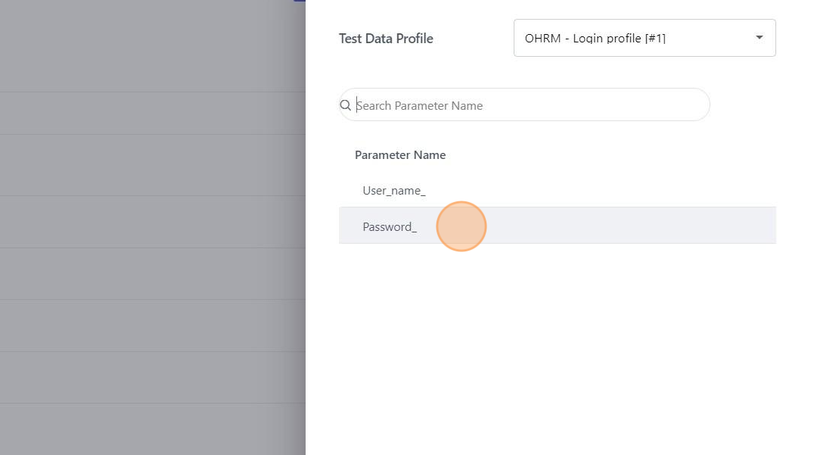814x455 pixels.
Task: Click the Parameter Name column header
Action: tap(400, 155)
